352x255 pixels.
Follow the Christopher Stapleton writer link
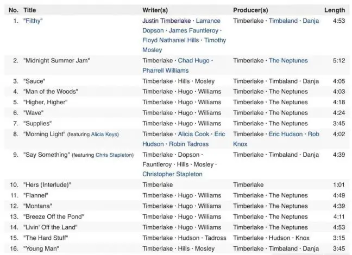(x=172, y=174)
